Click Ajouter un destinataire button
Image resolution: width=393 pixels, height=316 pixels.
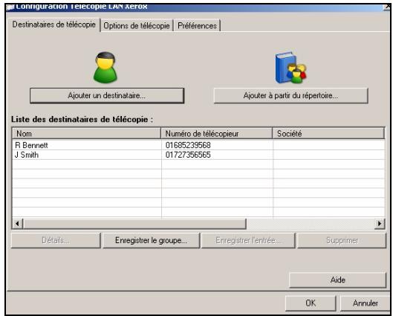pos(107,96)
